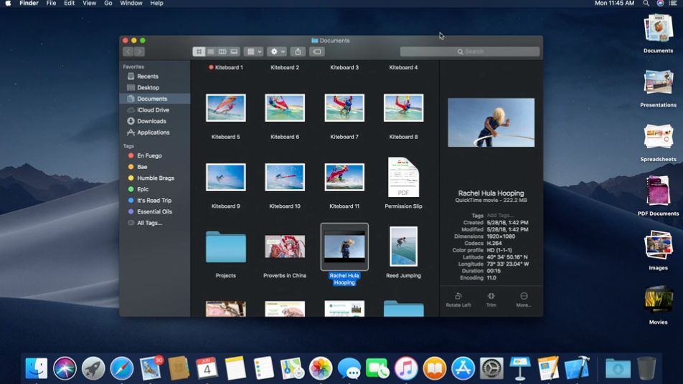
Task: Open the Action gear dropdown menu
Action: [276, 52]
